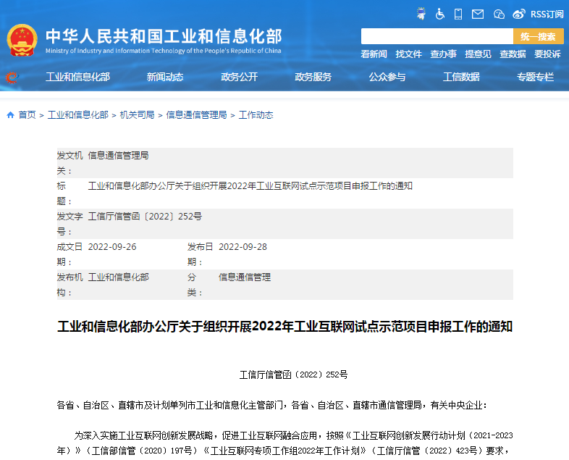Click the issuing agency value 信息通信管理局 in the table

[118, 156]
